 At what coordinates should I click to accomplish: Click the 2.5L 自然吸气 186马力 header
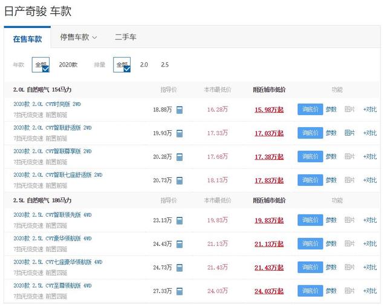pos(42,200)
